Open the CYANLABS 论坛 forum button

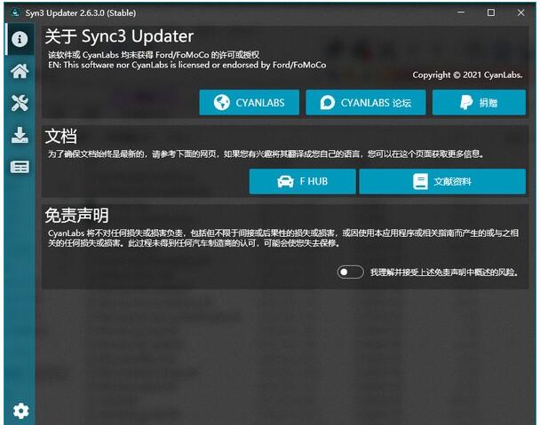366,103
